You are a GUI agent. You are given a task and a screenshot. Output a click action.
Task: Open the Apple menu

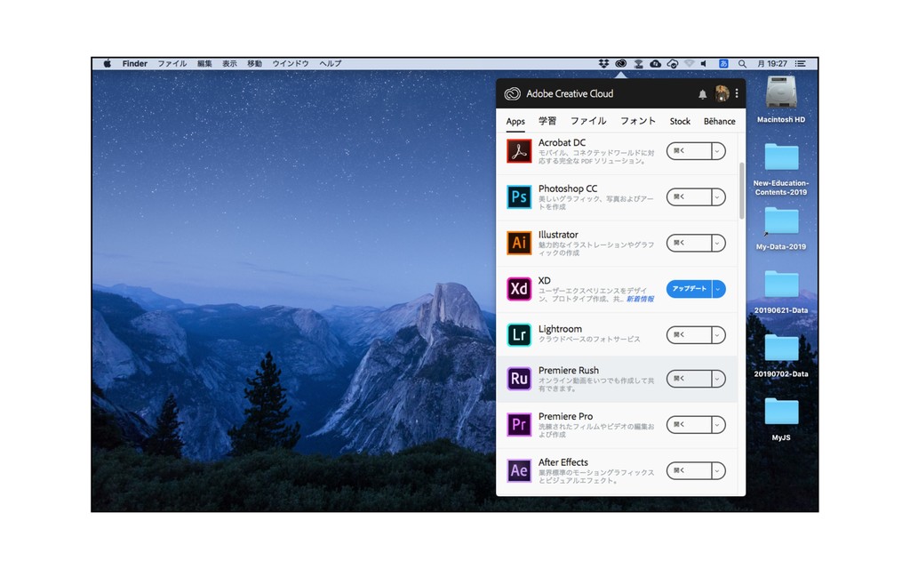coord(108,63)
